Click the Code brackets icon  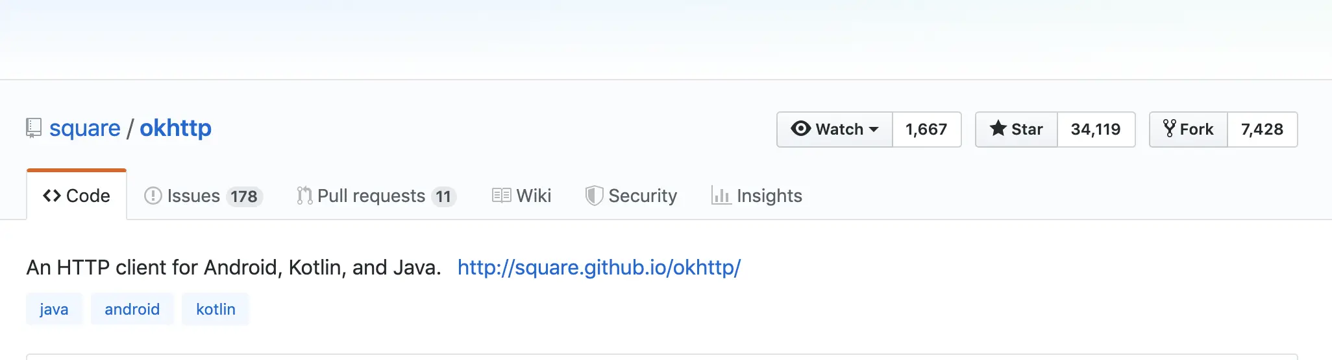(x=52, y=196)
